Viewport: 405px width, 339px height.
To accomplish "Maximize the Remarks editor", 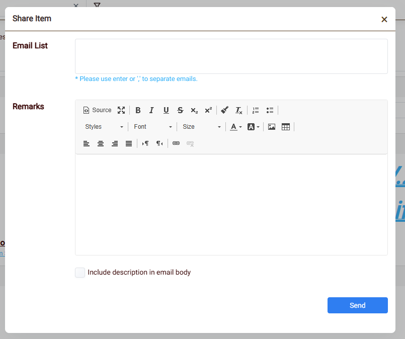I will (x=121, y=110).
